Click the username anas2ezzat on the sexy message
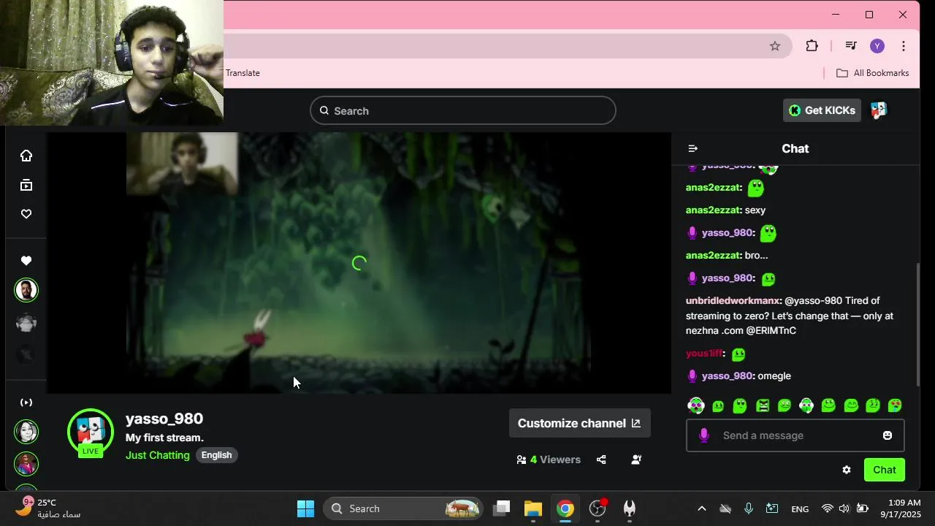This screenshot has height=526, width=935. click(713, 210)
